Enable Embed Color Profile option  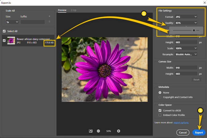click(x=160, y=115)
